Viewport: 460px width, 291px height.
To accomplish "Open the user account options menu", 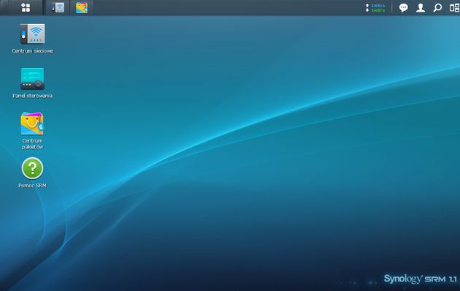I will point(421,7).
